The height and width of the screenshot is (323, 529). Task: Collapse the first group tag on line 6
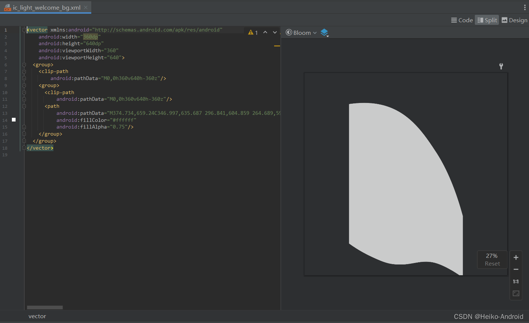coord(24,65)
